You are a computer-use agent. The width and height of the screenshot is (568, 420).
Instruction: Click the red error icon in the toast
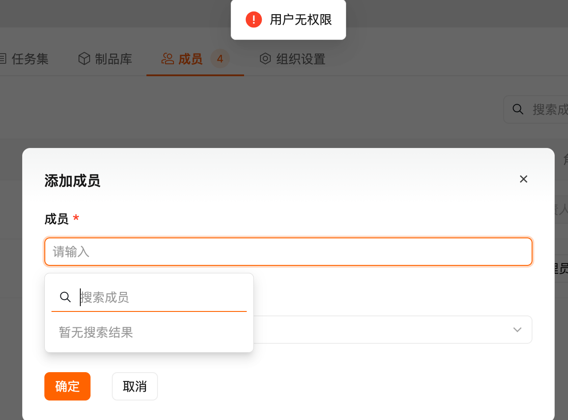click(254, 19)
